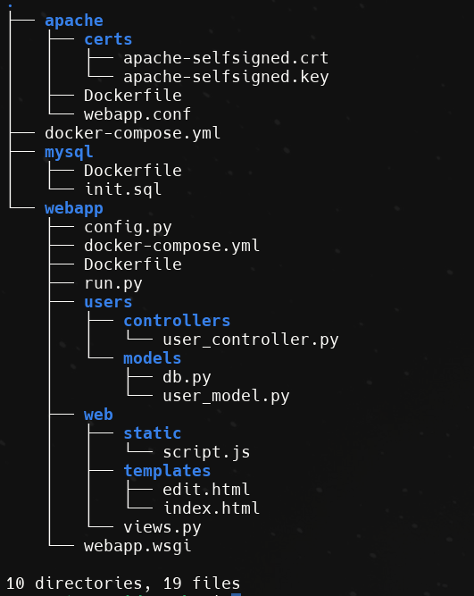Select the certs folder entry
474x596 pixels.
(108, 39)
